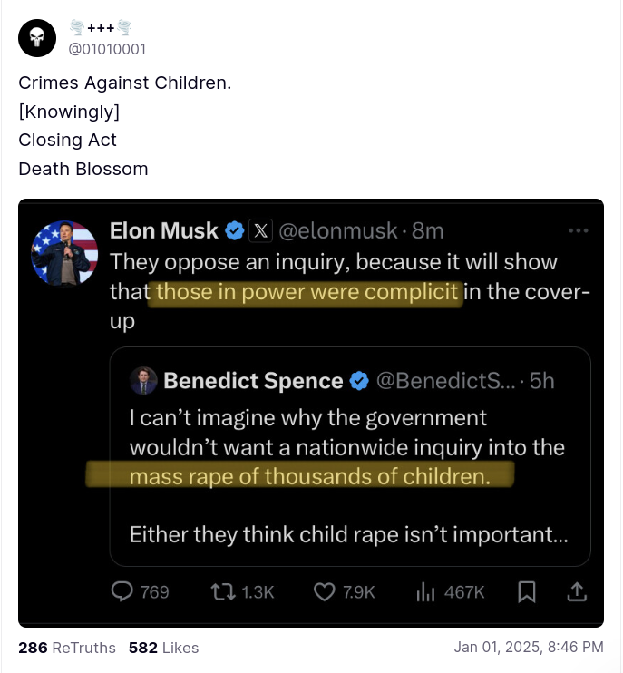View the 286 ReTruths list

pyautogui.click(x=67, y=648)
